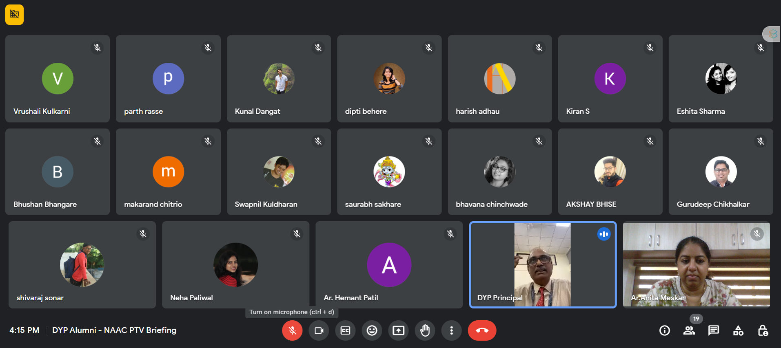Click harish adhau's muted mic icon
This screenshot has width=781, height=348.
point(539,48)
